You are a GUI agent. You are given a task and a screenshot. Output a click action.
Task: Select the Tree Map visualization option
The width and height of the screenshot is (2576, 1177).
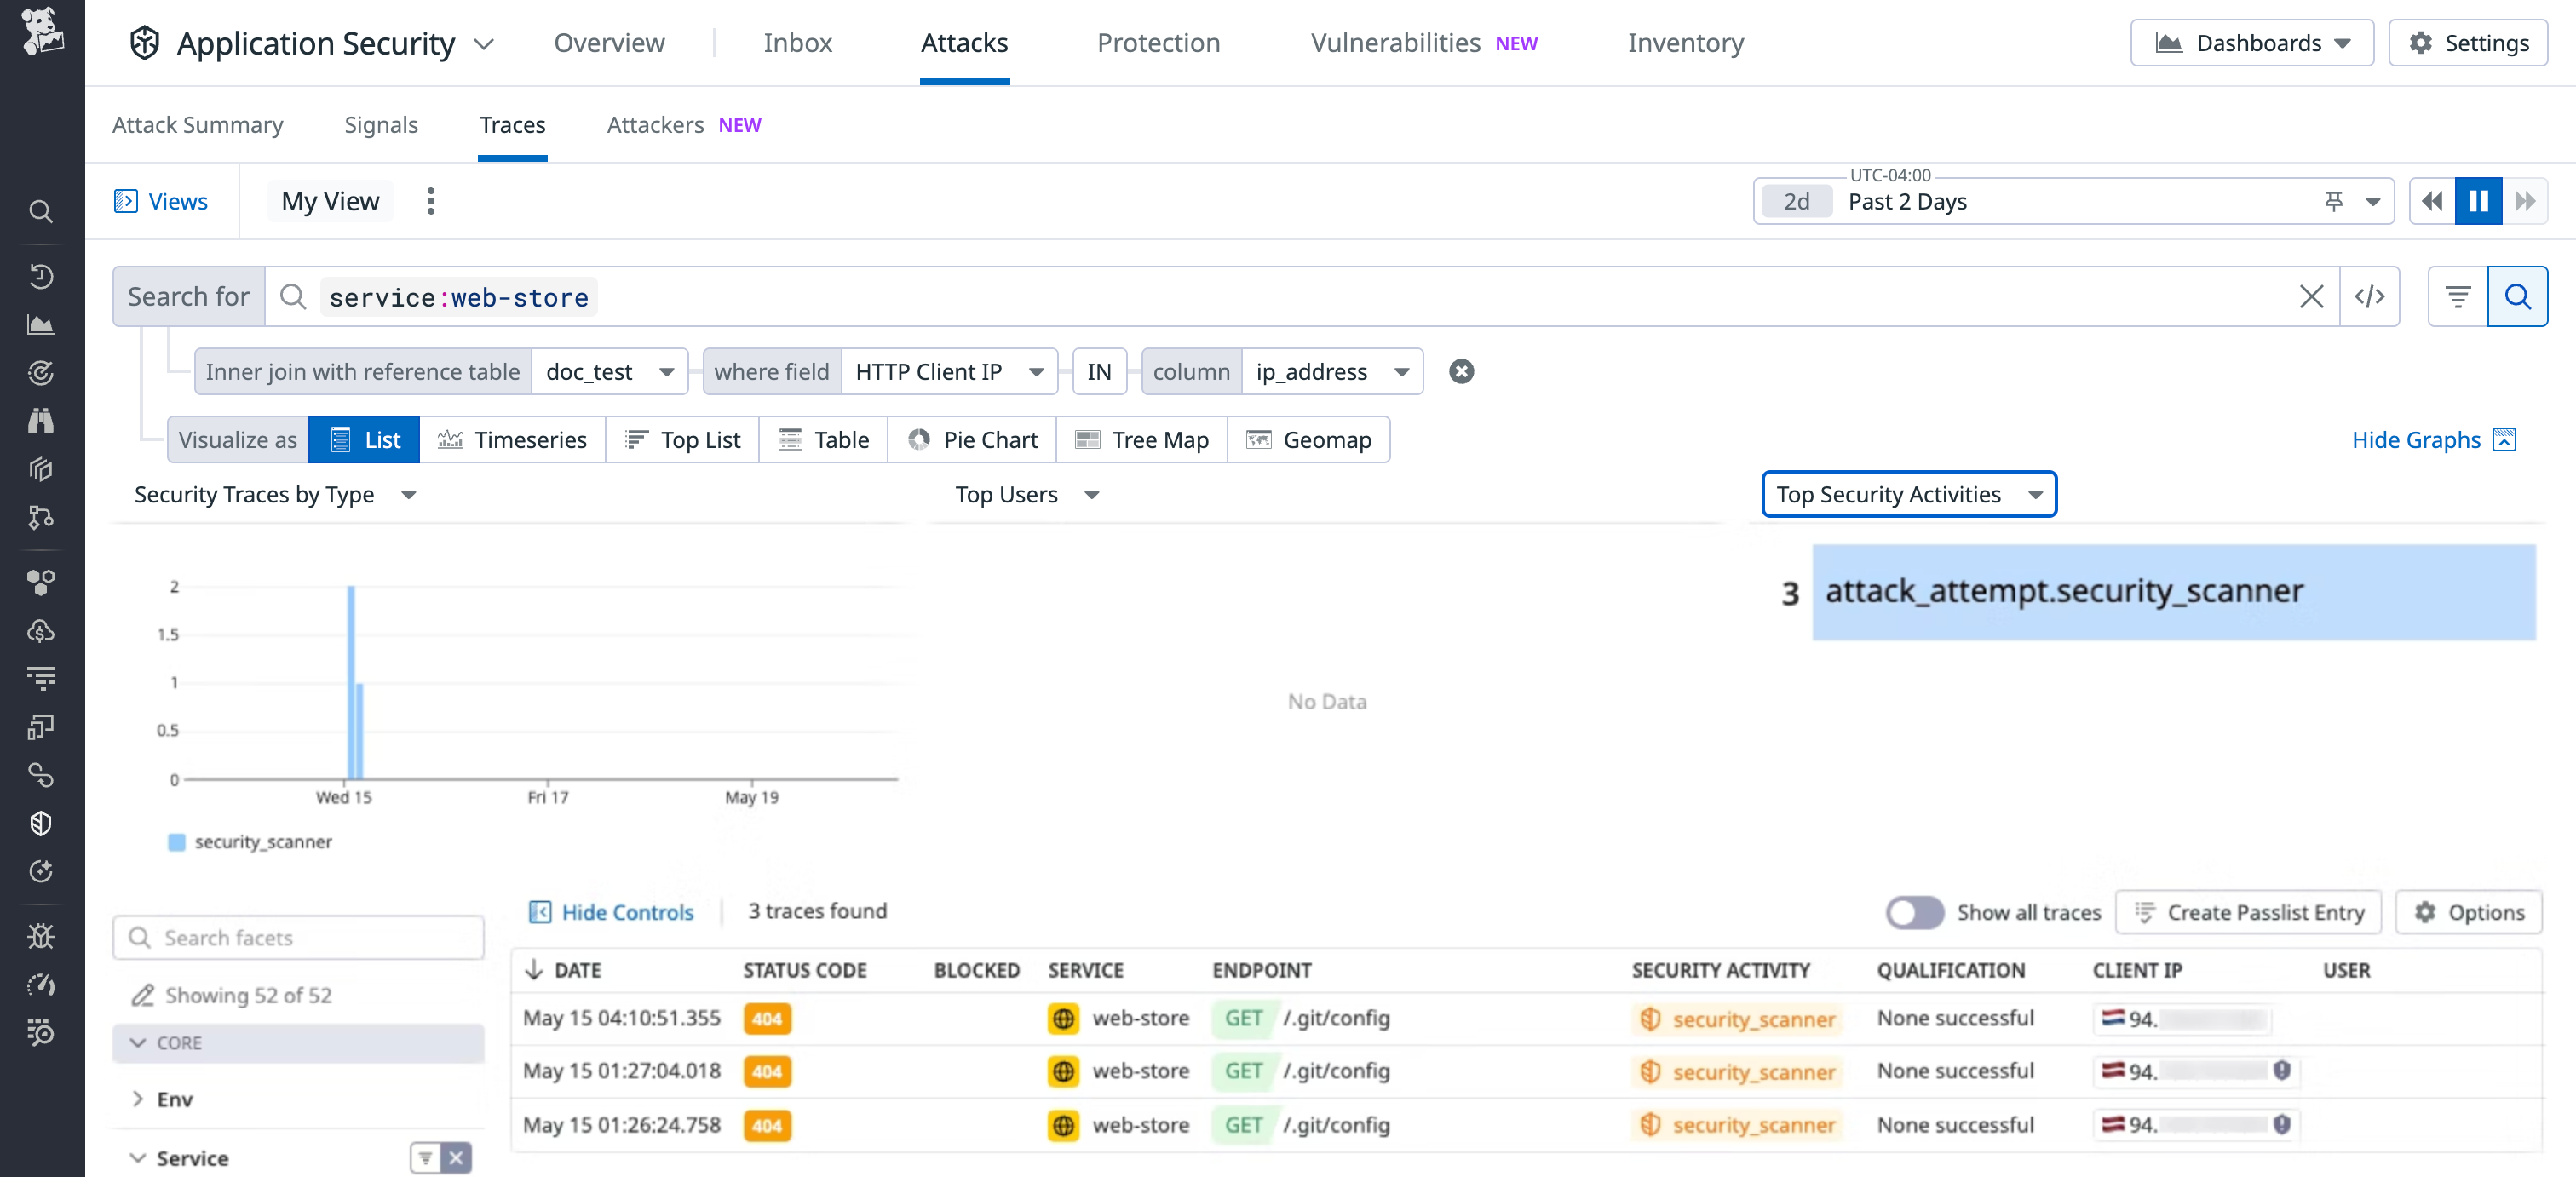[1142, 439]
